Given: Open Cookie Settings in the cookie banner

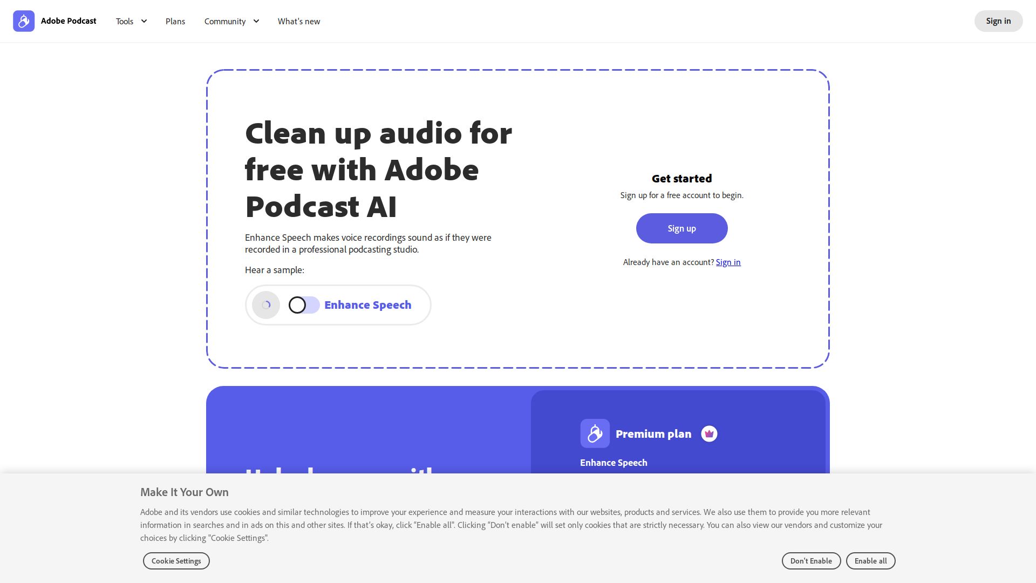Looking at the screenshot, I should click(176, 561).
